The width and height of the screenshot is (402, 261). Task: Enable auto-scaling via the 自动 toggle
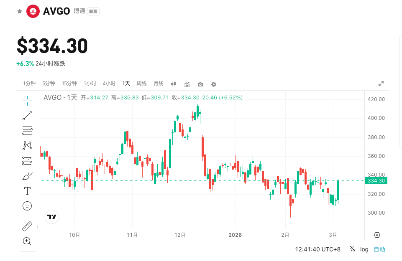point(379,249)
